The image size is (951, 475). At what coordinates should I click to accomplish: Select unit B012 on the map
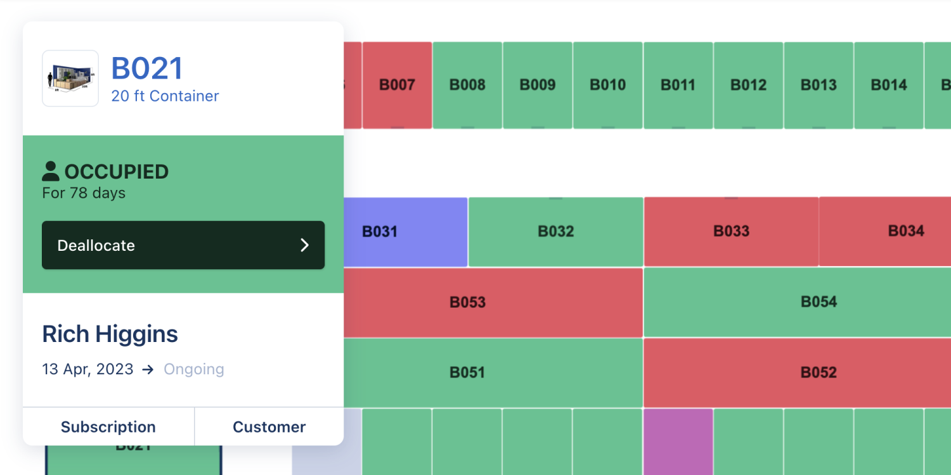[748, 85]
